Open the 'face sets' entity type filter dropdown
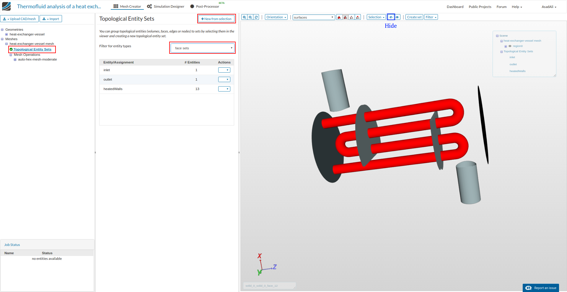 202,48
